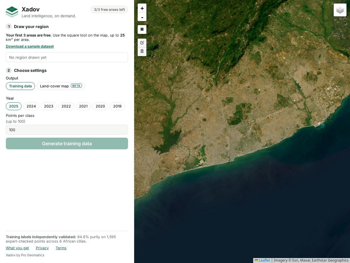Click the delete layers trash icon
This screenshot has height=263, width=350.
(x=142, y=51)
